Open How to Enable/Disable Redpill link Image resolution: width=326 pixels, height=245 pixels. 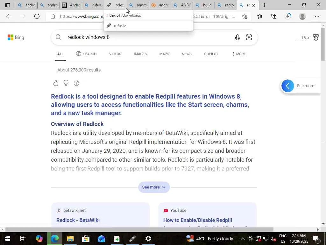(x=197, y=220)
